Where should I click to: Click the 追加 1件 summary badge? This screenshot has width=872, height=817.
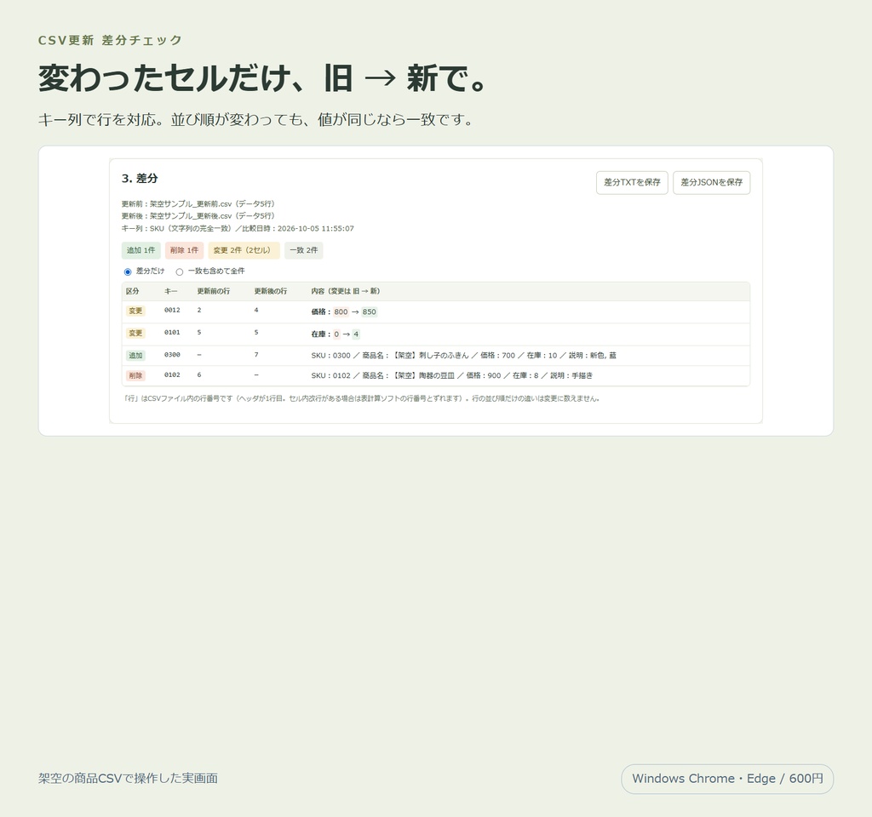click(141, 250)
